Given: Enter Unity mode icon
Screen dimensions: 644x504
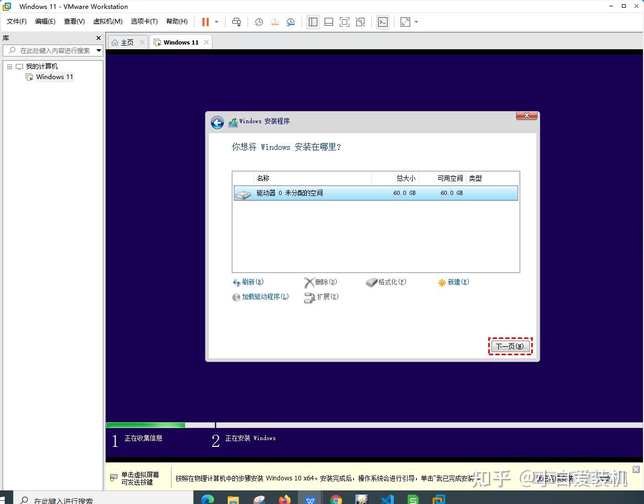Looking at the screenshot, I should pyautogui.click(x=360, y=22).
